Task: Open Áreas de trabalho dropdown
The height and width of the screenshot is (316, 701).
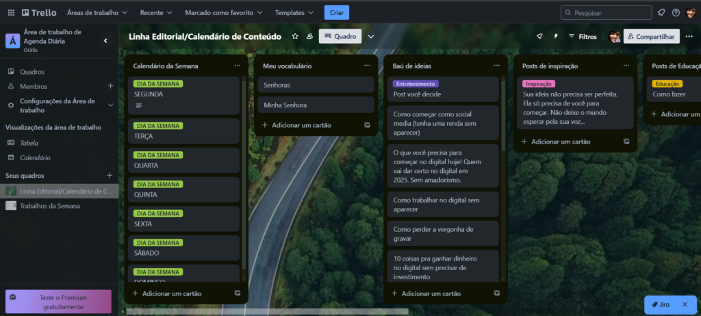Action: (97, 12)
